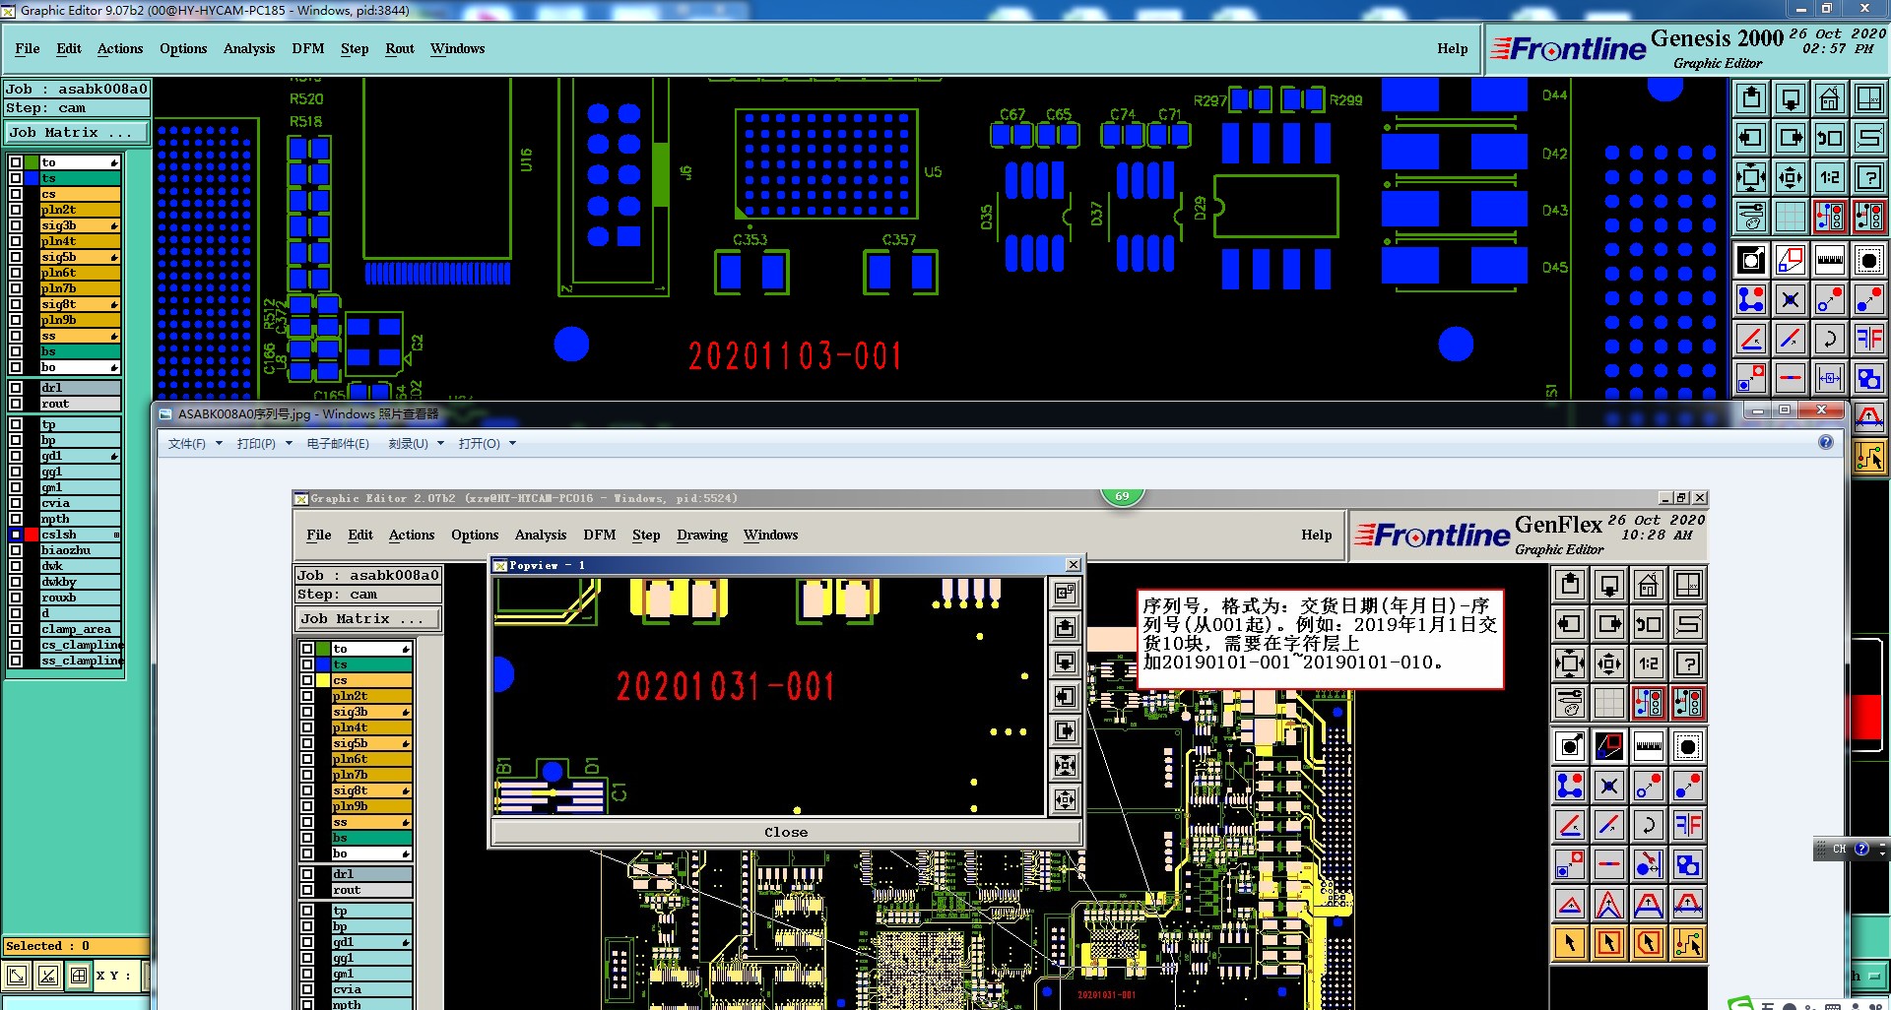
Task: Enable the checkbox beside layer biaozhu
Action: click(16, 550)
